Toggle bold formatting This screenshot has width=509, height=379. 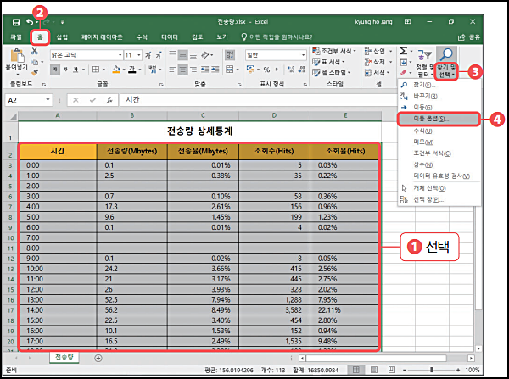tap(55, 70)
